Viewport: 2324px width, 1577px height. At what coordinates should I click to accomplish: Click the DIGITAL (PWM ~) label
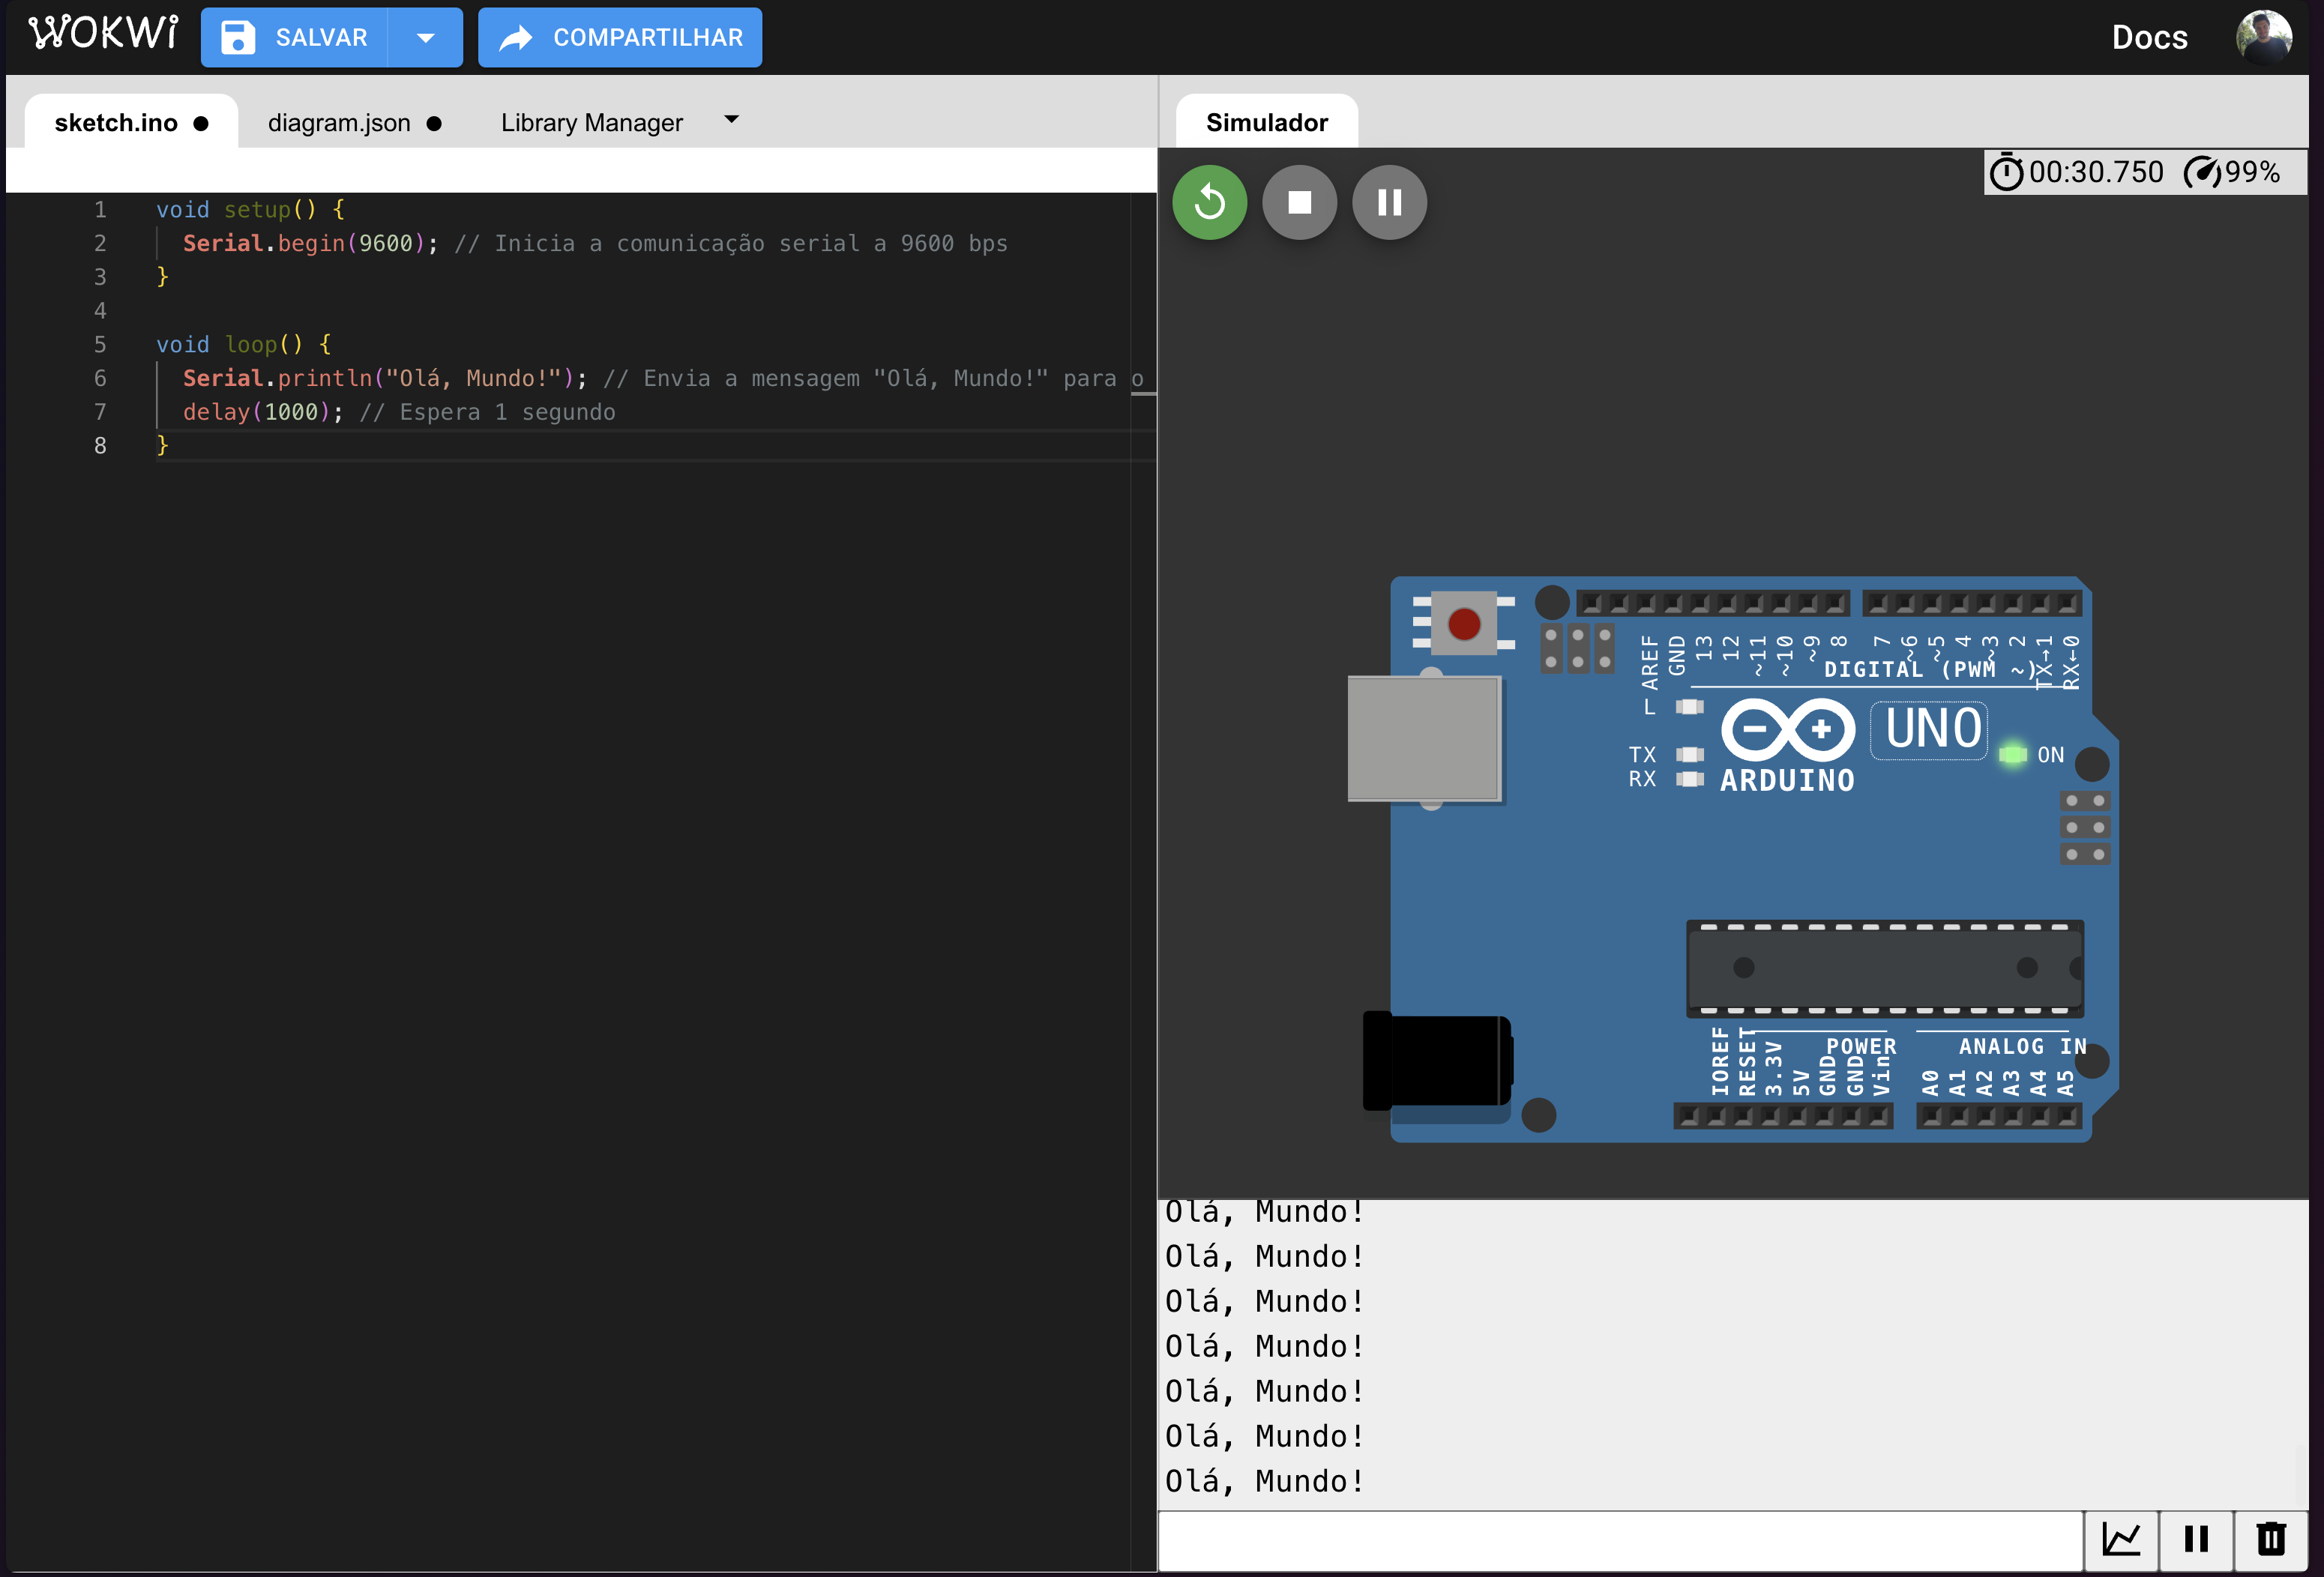pos(1930,669)
